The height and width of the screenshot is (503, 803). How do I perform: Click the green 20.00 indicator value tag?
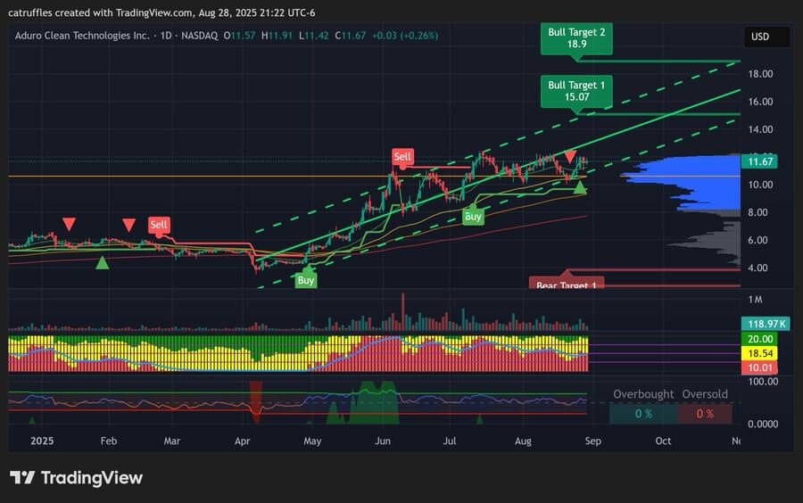click(x=759, y=339)
